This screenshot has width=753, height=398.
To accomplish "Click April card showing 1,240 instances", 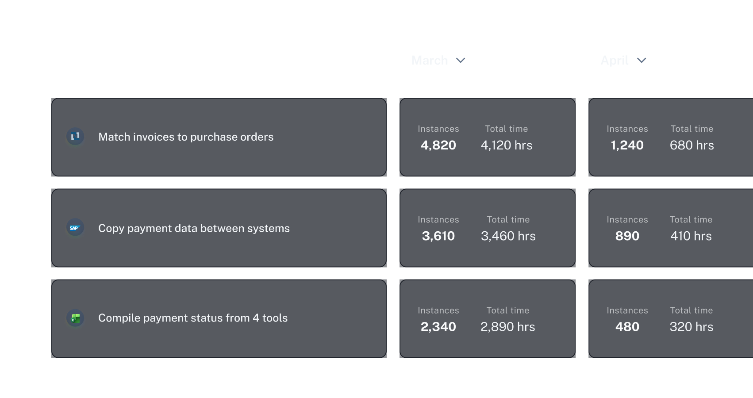I will (670, 137).
